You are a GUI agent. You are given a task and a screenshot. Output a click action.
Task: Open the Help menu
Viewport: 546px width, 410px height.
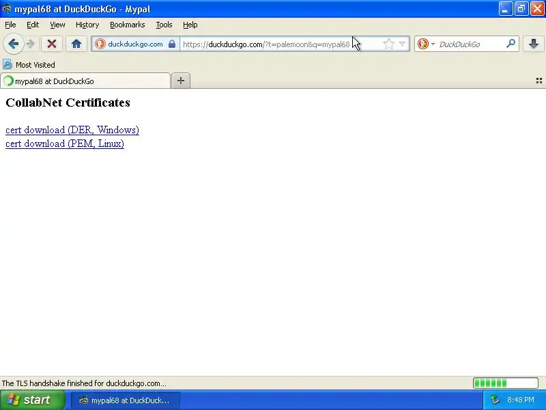[190, 25]
